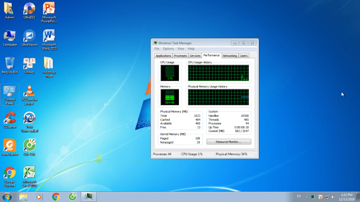Click the Resource Monitor button
This screenshot has width=360, height=202.
click(x=229, y=142)
